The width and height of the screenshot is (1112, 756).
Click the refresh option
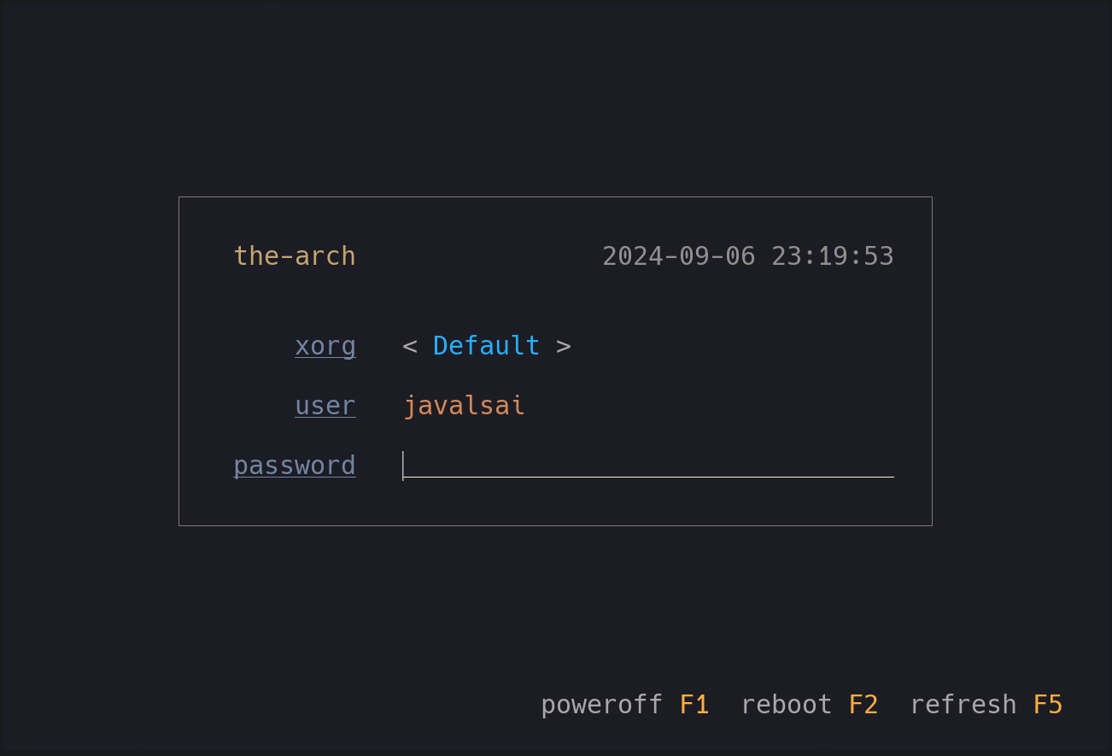click(x=963, y=705)
